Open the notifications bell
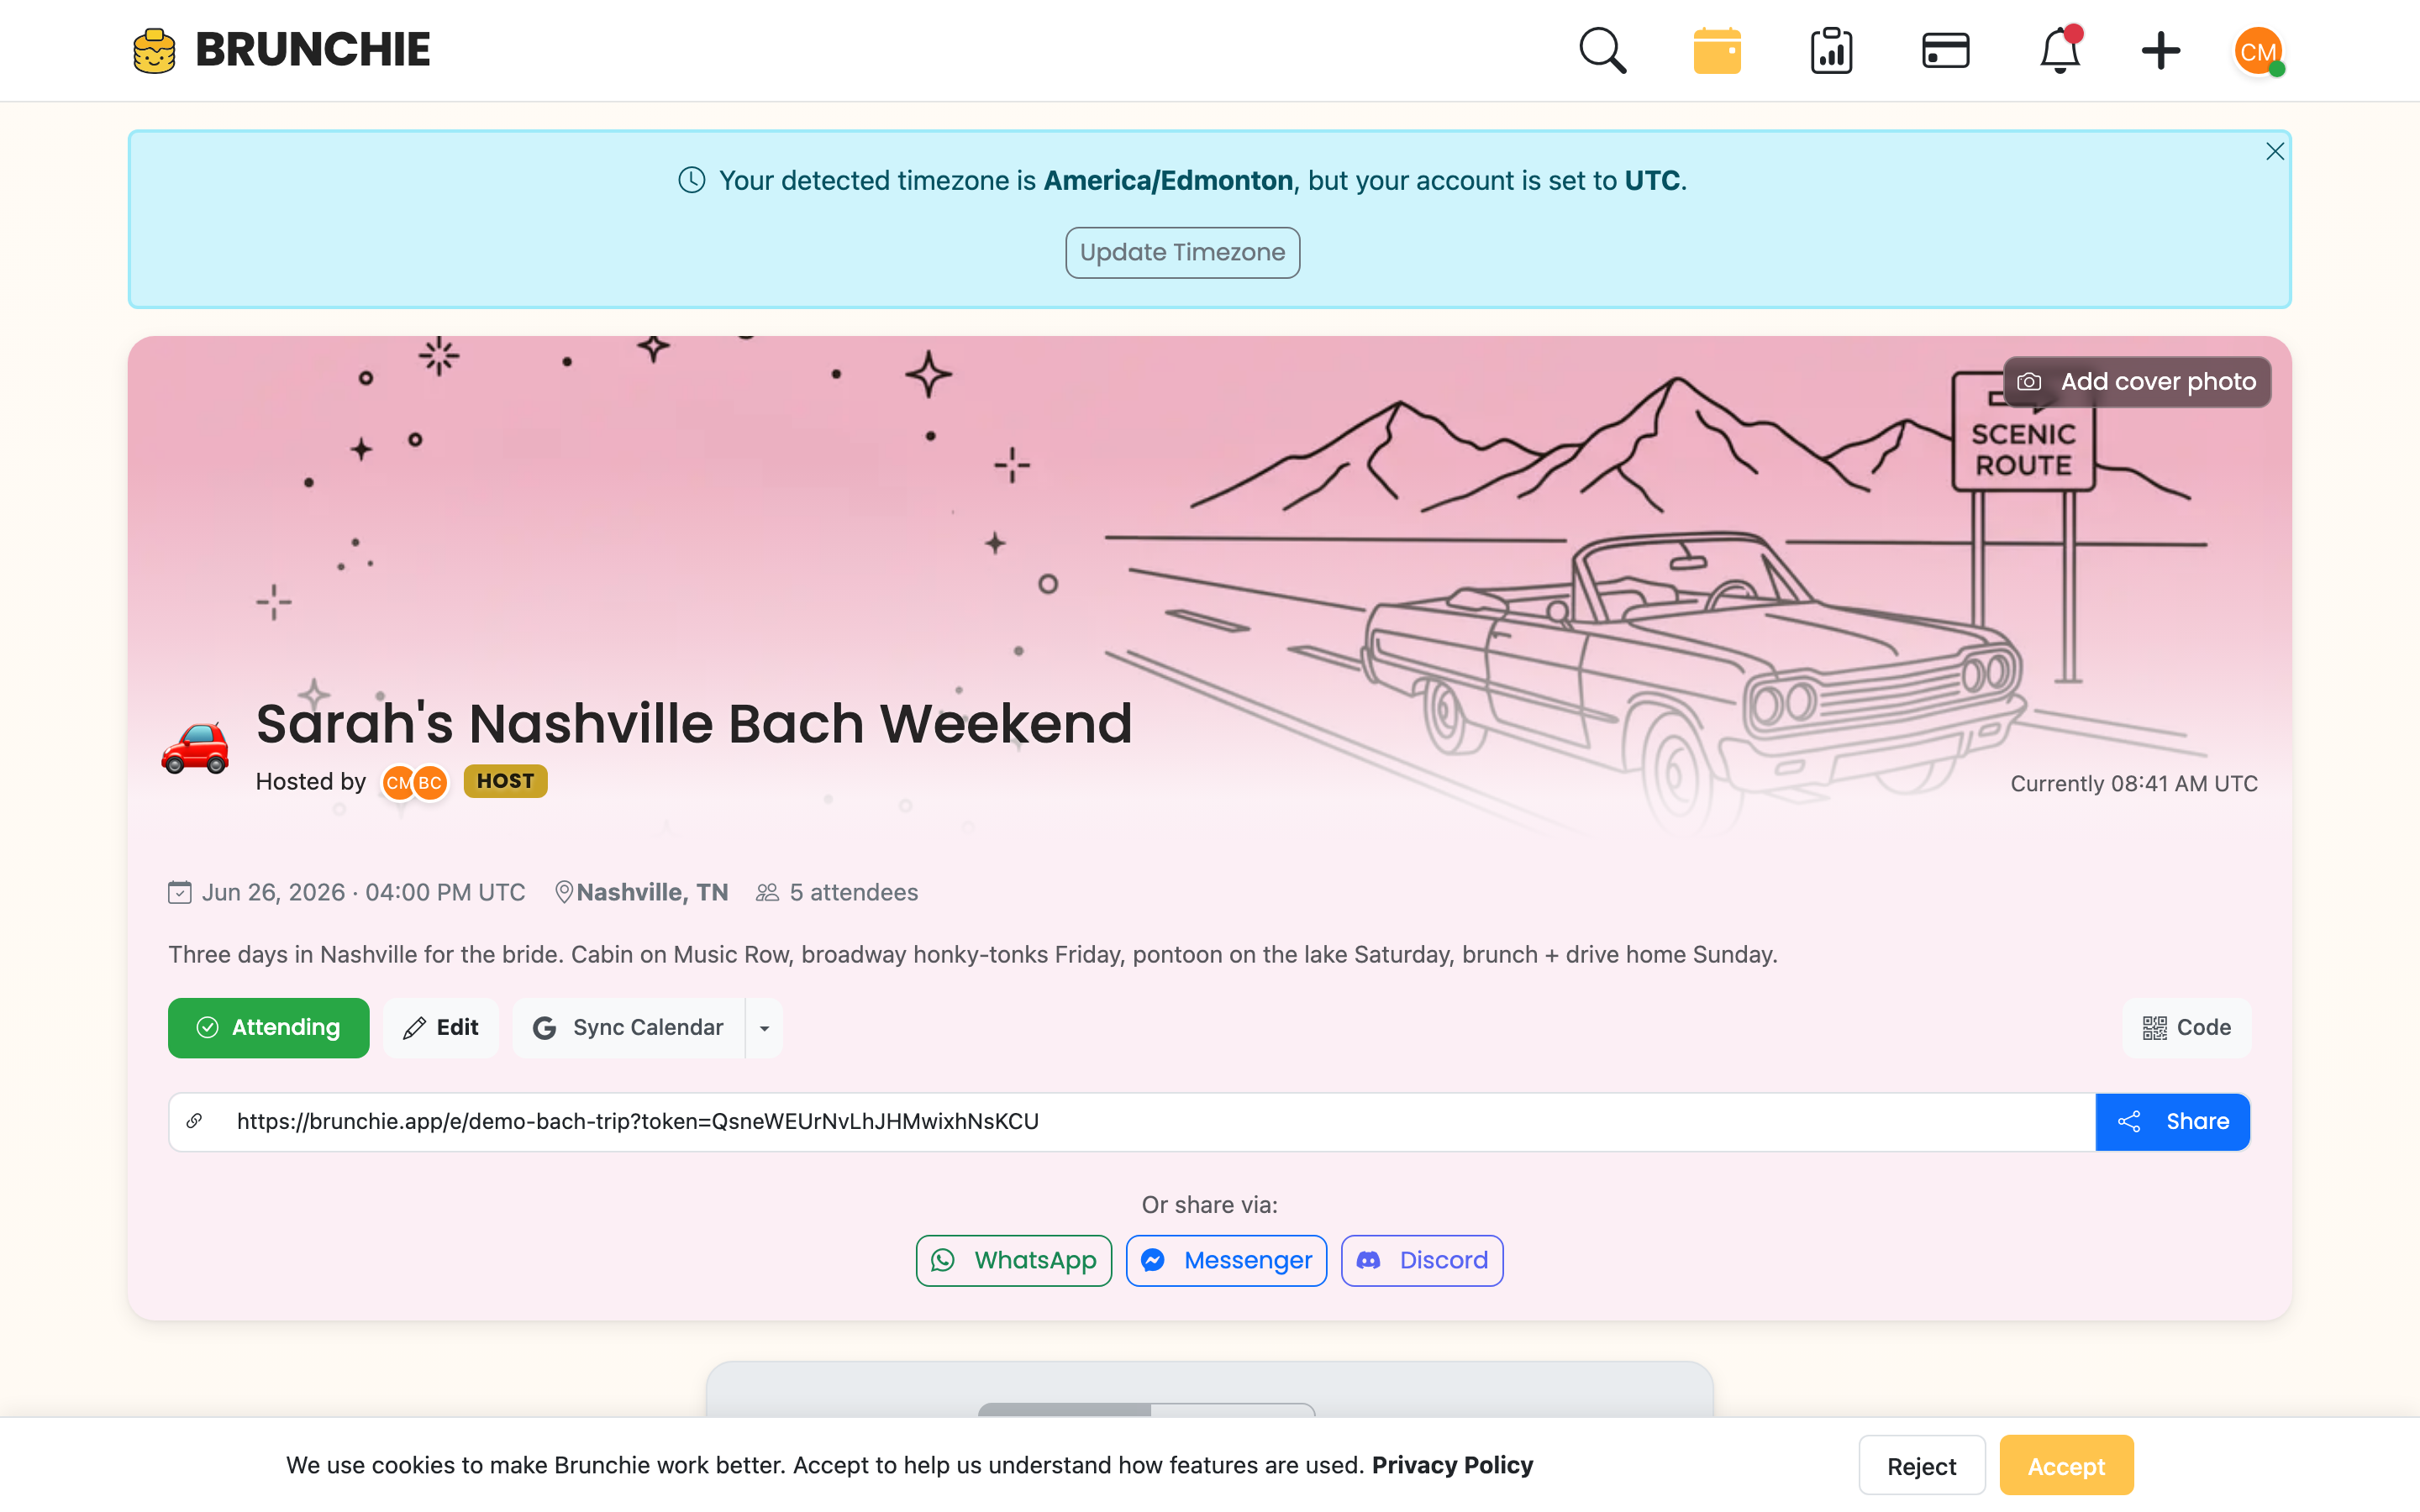 2060,50
